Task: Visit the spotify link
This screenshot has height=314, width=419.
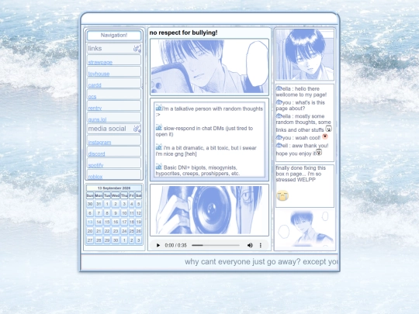Action: coord(95,166)
